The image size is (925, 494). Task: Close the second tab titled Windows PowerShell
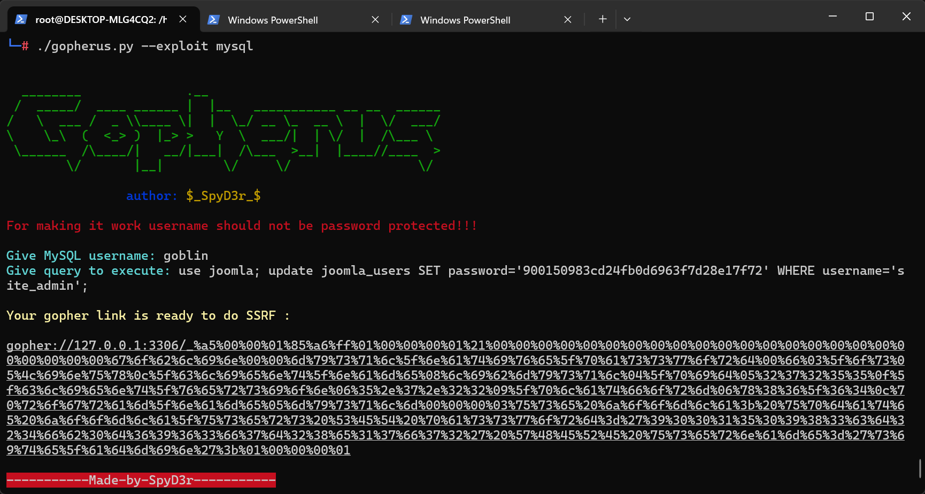click(x=375, y=20)
